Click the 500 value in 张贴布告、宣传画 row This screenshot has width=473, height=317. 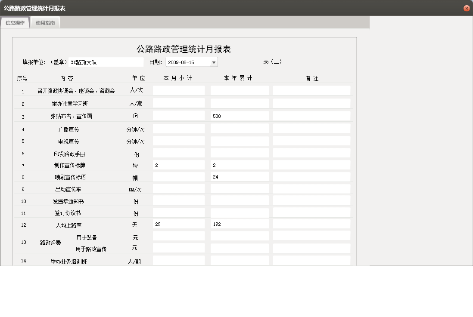(239, 115)
